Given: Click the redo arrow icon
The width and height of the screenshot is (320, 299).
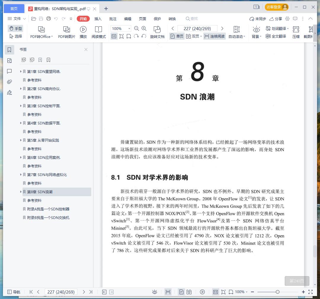Looking at the screenshot, I should tap(63, 19).
